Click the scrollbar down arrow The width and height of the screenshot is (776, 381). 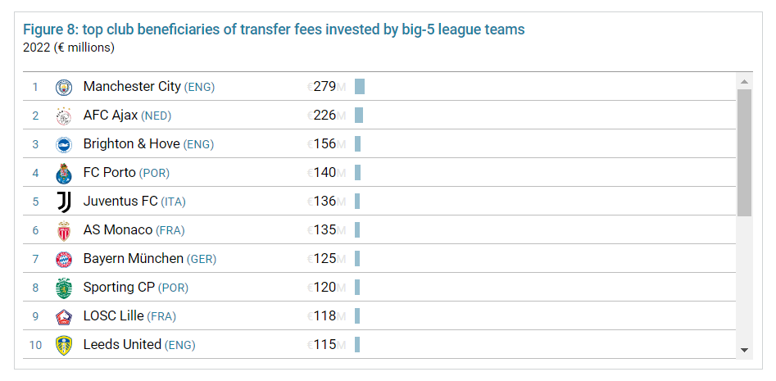pyautogui.click(x=744, y=351)
